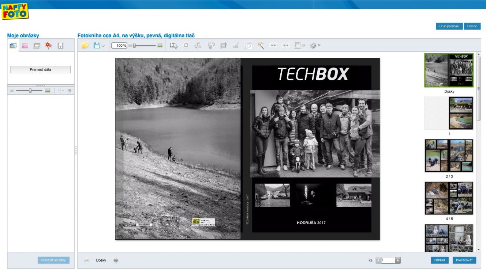
Task: Select the magic wand auto-enhance tool
Action: (261, 46)
